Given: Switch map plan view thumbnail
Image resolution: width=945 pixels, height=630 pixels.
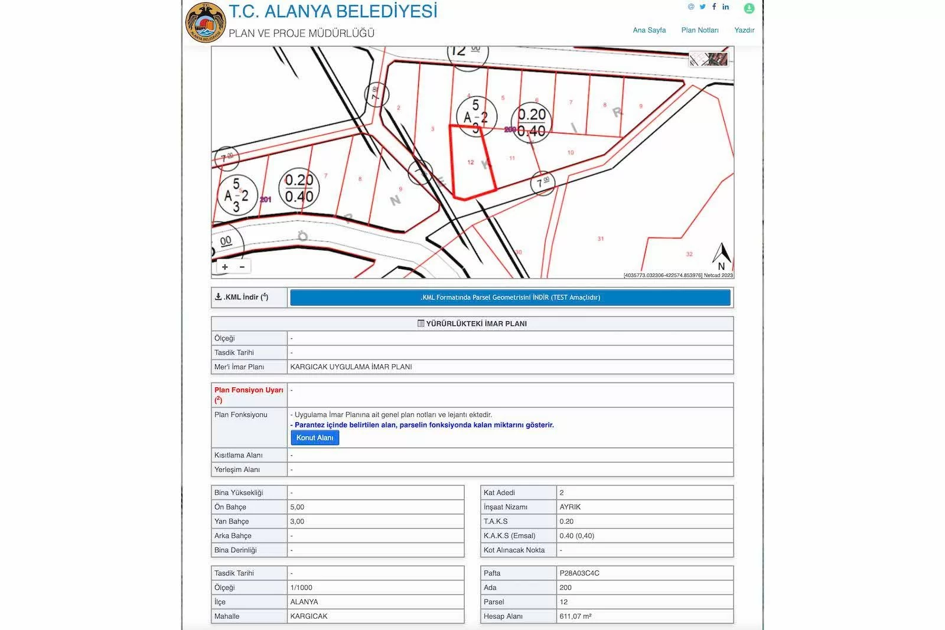Looking at the screenshot, I should tap(699, 59).
